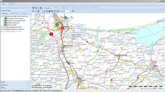The height and width of the screenshot is (92, 165).
Task: Switch to the Źródła danych panel tab
Action: [x=15, y=13]
